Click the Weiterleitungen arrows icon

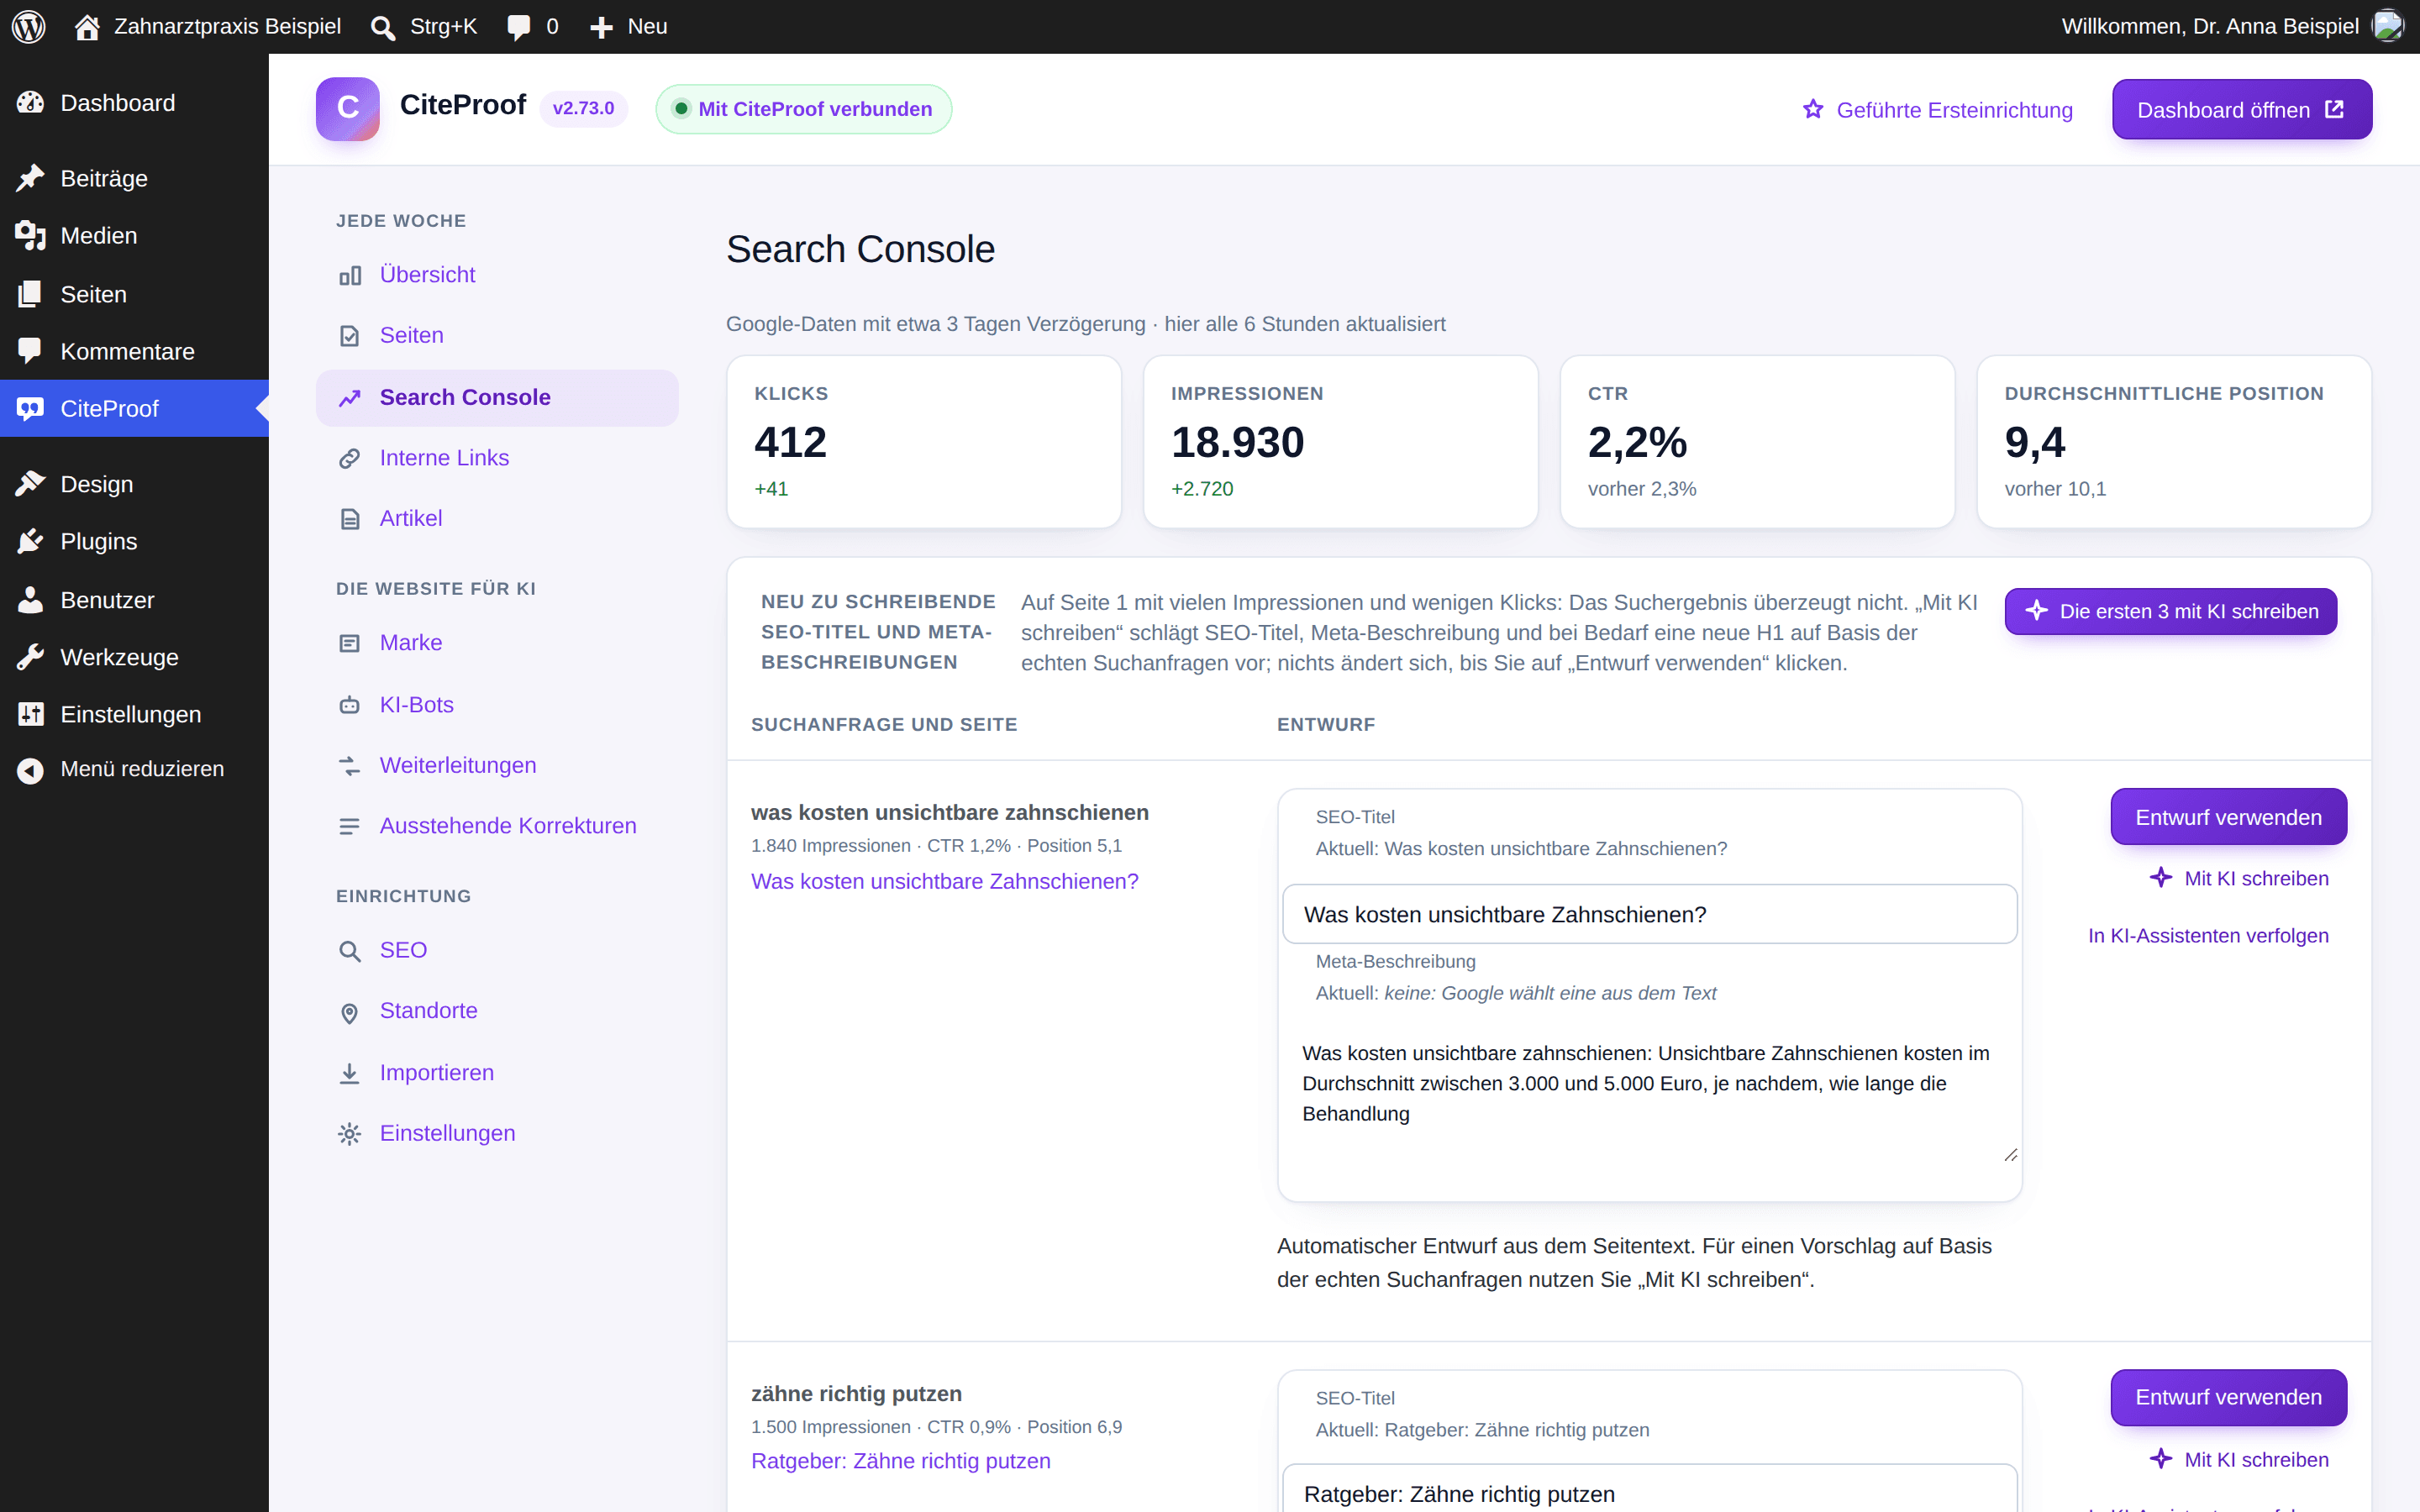pos(349,766)
